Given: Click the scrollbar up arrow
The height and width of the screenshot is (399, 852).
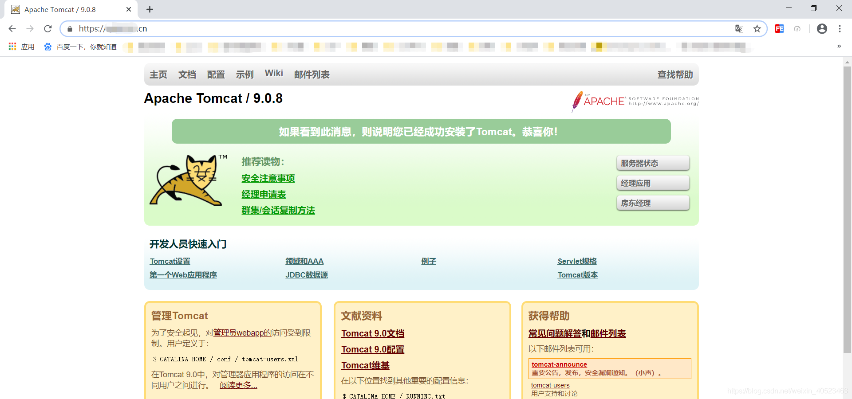Looking at the screenshot, I should [847, 62].
